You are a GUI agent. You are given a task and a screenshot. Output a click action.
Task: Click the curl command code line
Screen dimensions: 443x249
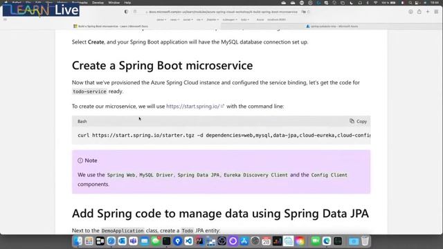224,136
